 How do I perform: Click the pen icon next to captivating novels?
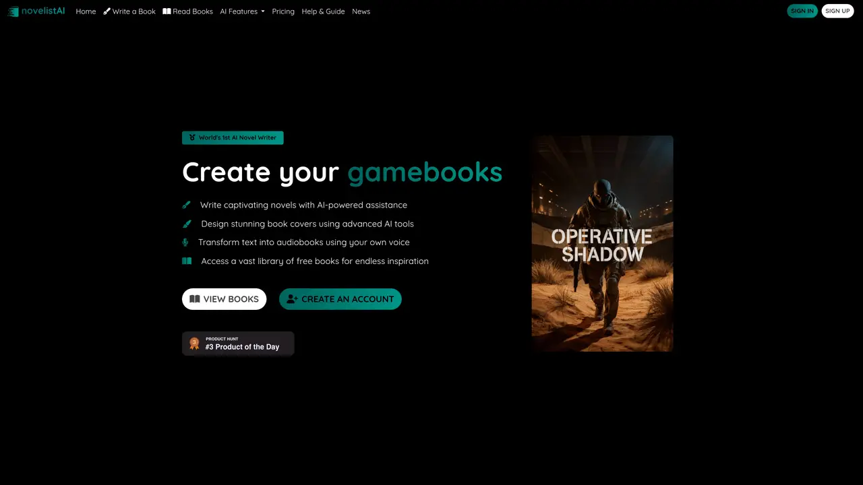(187, 205)
